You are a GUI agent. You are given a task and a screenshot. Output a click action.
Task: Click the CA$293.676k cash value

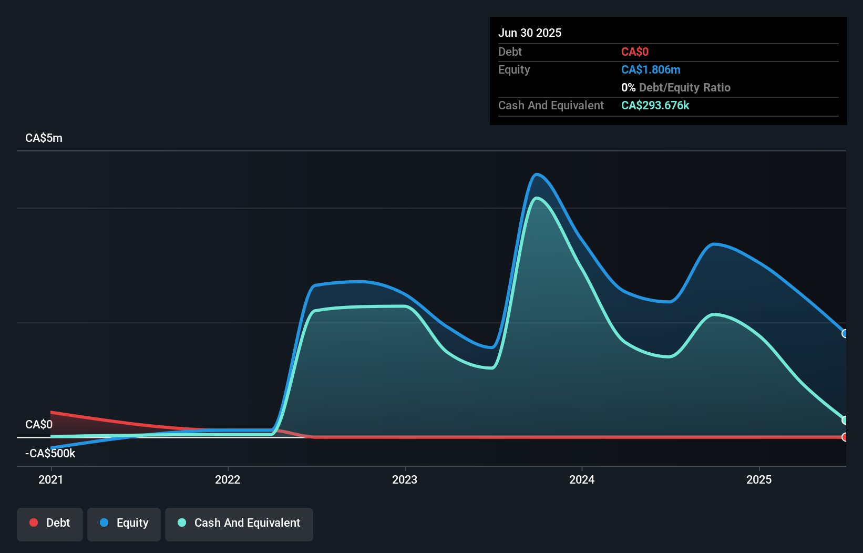[x=655, y=105]
